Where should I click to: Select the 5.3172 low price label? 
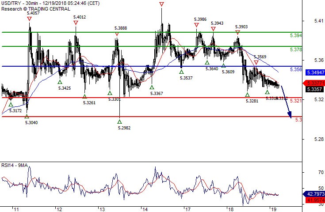pyautogui.click(x=15, y=111)
